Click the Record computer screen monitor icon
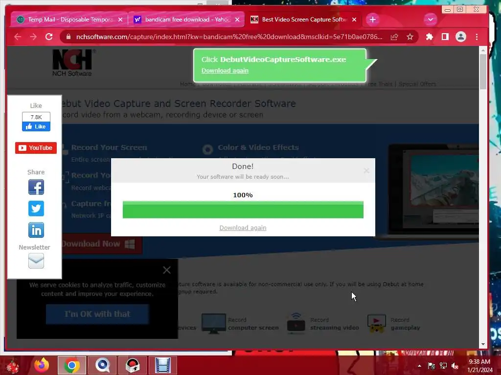Image resolution: width=501 pixels, height=375 pixels. [213, 323]
